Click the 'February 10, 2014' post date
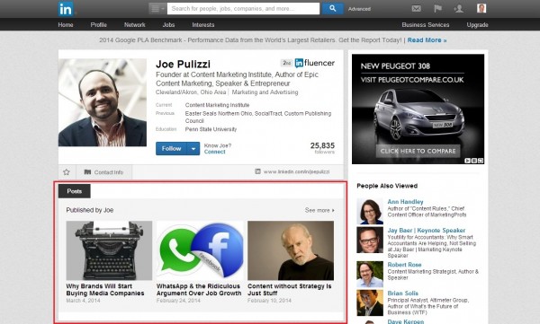The width and height of the screenshot is (540, 324). (x=269, y=301)
